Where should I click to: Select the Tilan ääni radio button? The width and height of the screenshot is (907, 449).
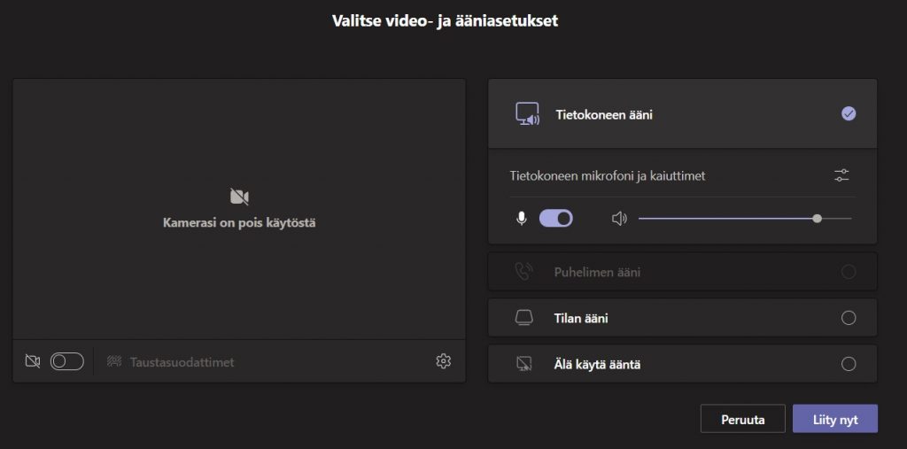tap(849, 318)
